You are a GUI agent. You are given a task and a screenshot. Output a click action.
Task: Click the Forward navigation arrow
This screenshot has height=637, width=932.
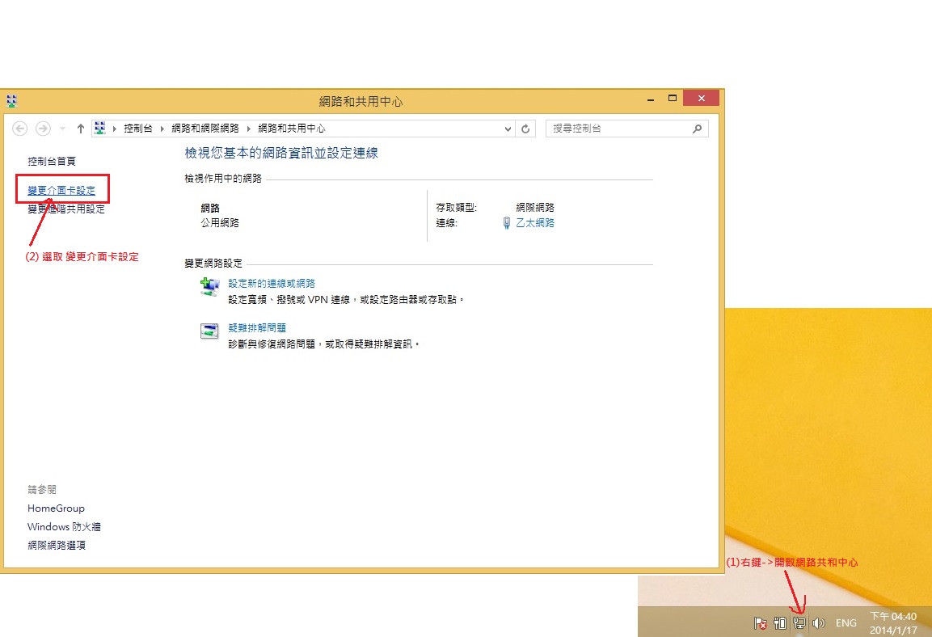43,129
